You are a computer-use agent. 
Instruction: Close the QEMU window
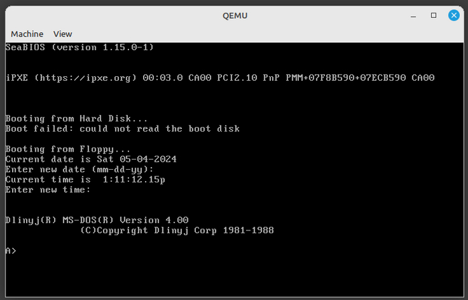point(452,15)
